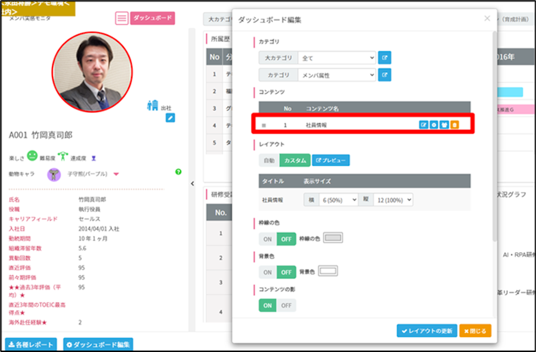The width and height of the screenshot is (536, 352).
Task: Click the 所属歴 panel heading
Action: pos(221,39)
